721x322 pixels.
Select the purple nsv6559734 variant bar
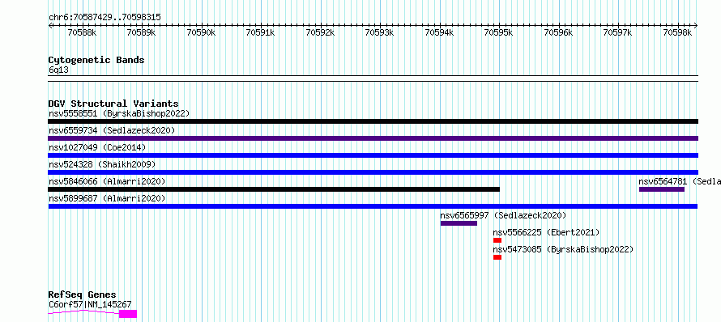point(373,138)
